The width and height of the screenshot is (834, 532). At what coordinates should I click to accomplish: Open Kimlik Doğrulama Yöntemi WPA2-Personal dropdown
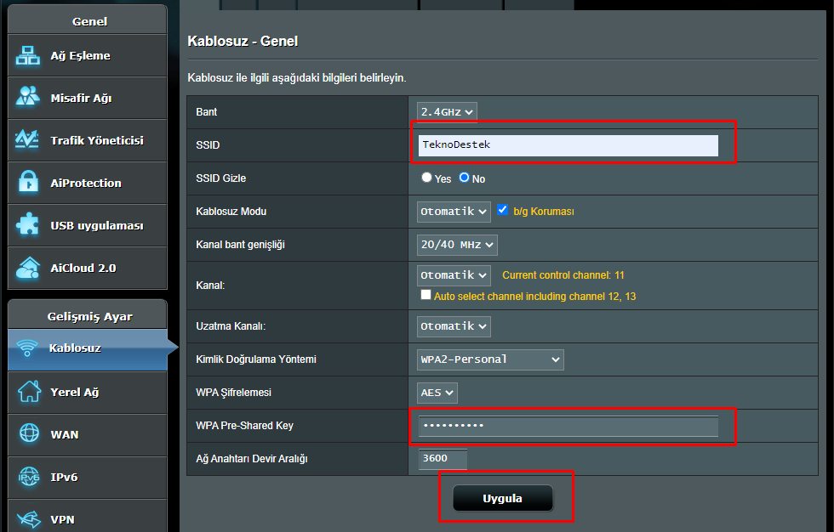point(490,359)
